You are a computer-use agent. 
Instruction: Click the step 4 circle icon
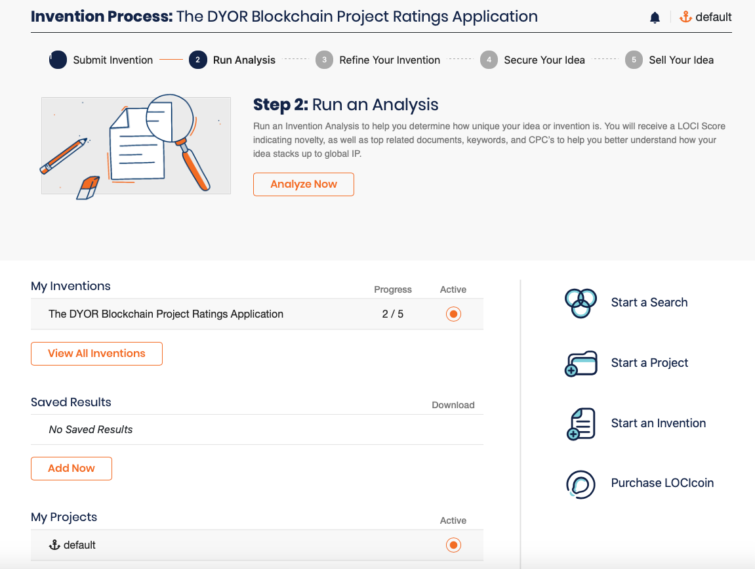[489, 60]
